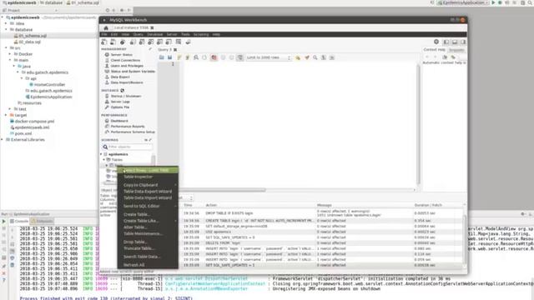The width and height of the screenshot is (534, 300).
Task: Click the green Run icon in the IDE toolbar
Action: pyautogui.click(x=493, y=2)
